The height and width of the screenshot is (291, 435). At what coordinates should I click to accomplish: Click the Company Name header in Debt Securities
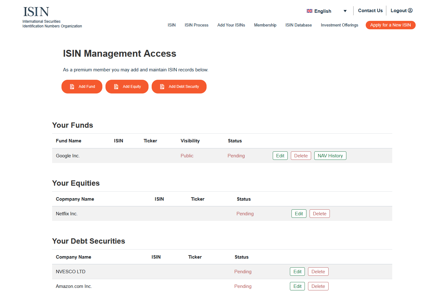74,257
